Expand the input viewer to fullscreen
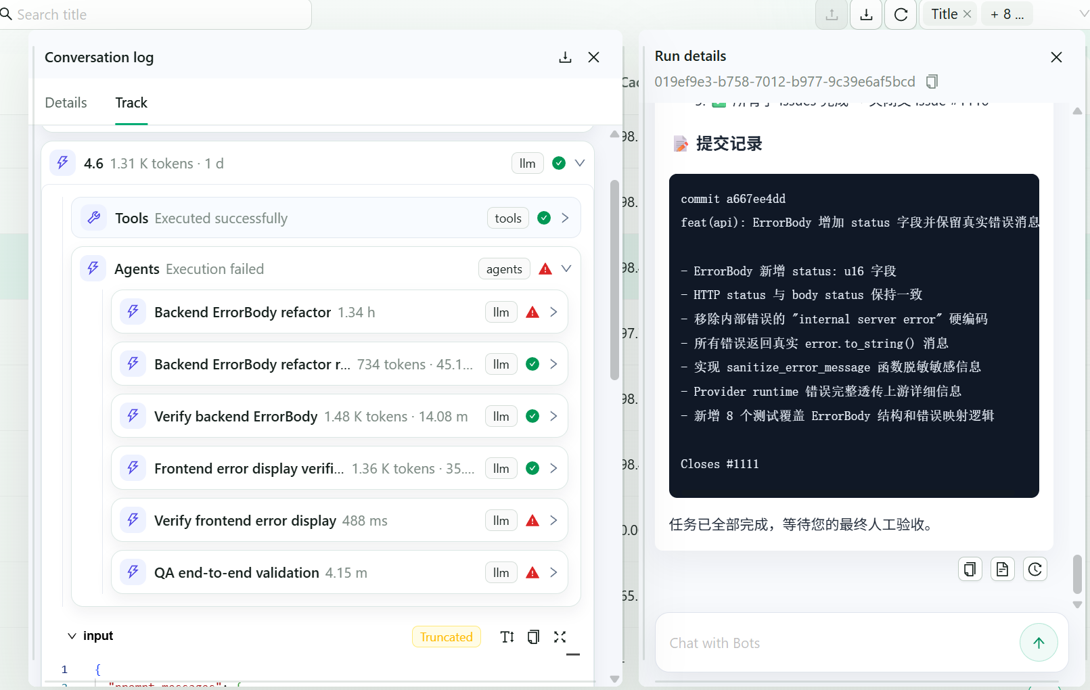Viewport: 1090px width, 690px height. coord(560,637)
